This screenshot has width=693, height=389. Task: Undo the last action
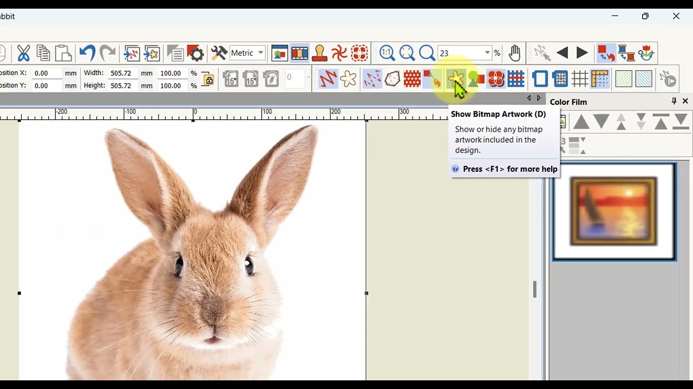click(x=87, y=53)
